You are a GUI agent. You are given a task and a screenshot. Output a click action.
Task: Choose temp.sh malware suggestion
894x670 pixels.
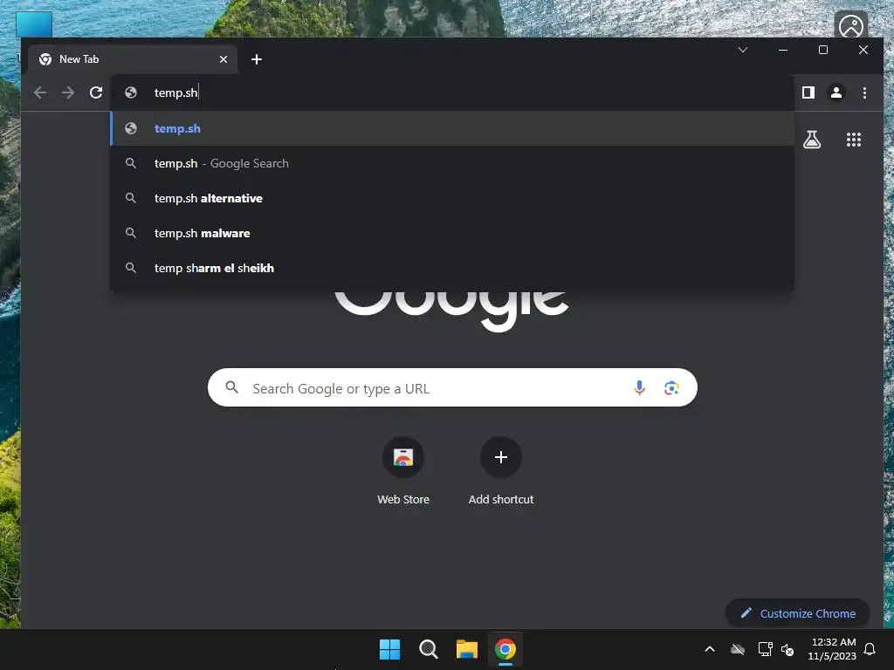(x=452, y=233)
